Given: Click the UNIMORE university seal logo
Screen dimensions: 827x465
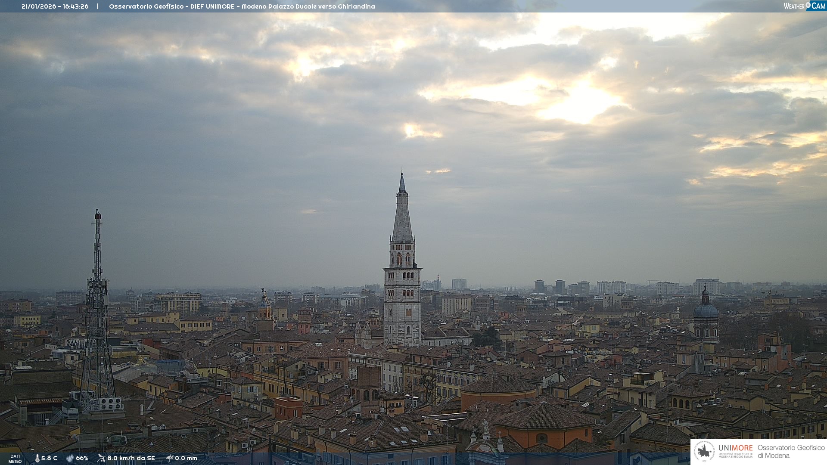Looking at the screenshot, I should click(x=704, y=452).
